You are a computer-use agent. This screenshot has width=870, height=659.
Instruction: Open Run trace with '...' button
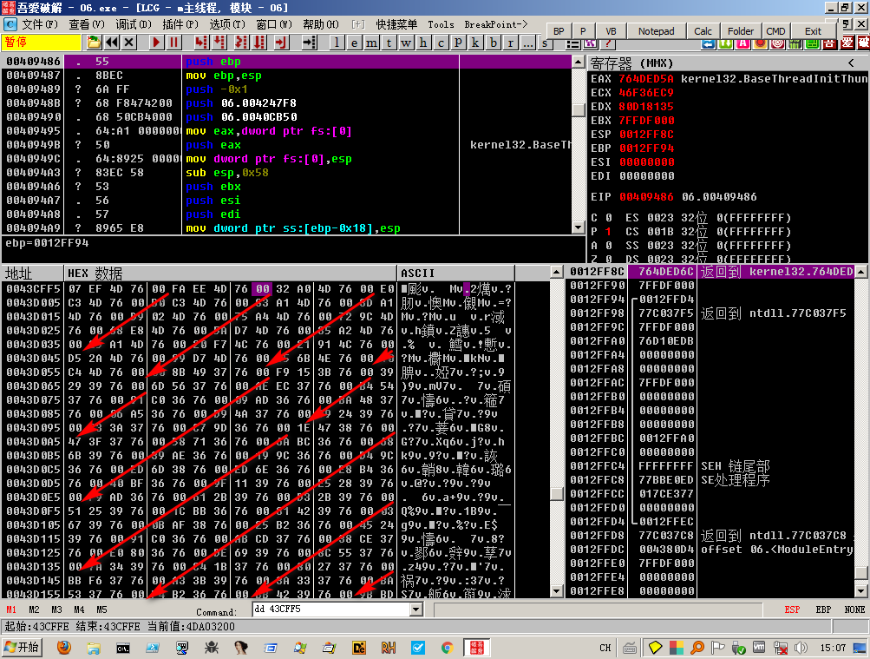[527, 43]
